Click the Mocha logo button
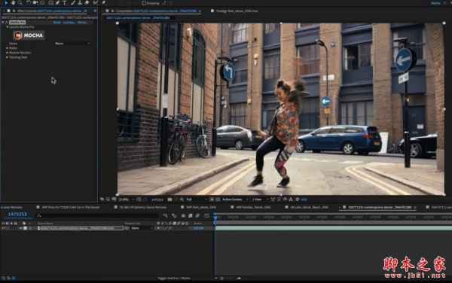 [29, 35]
